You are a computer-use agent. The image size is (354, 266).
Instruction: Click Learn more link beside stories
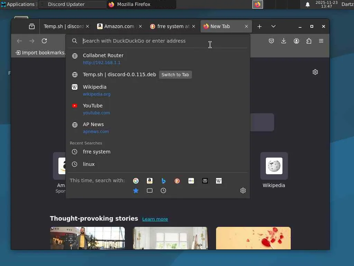(x=155, y=219)
